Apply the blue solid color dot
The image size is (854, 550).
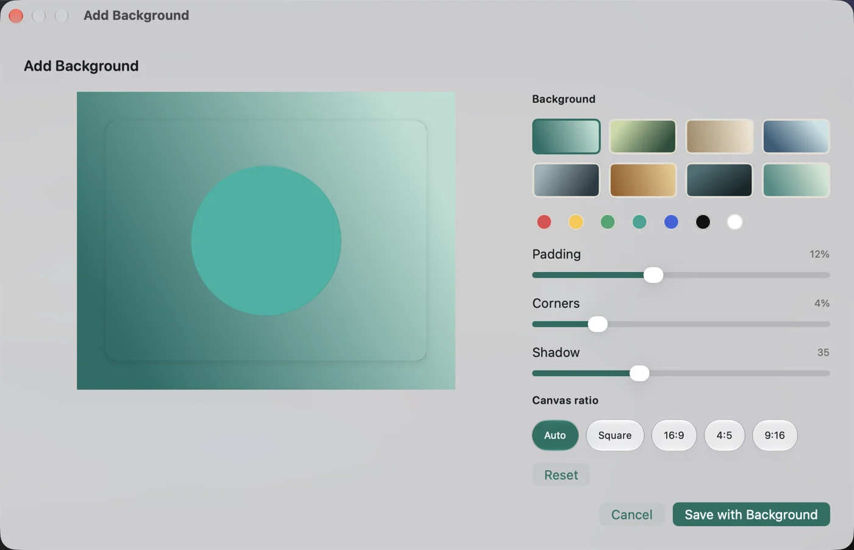671,222
